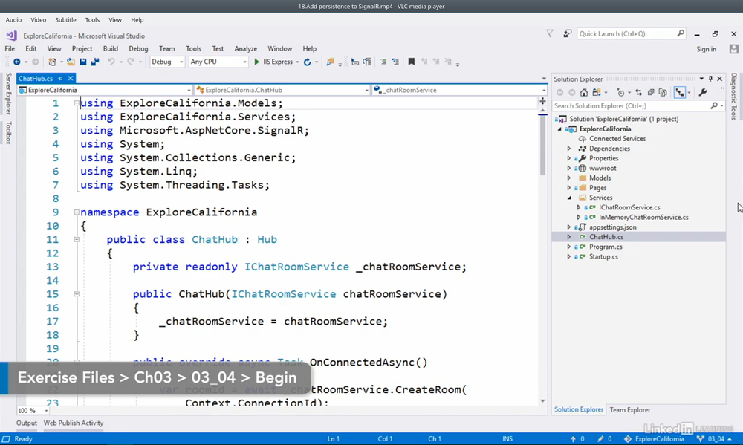
Task: Open the Any CPU platform dropdown
Action: point(218,62)
